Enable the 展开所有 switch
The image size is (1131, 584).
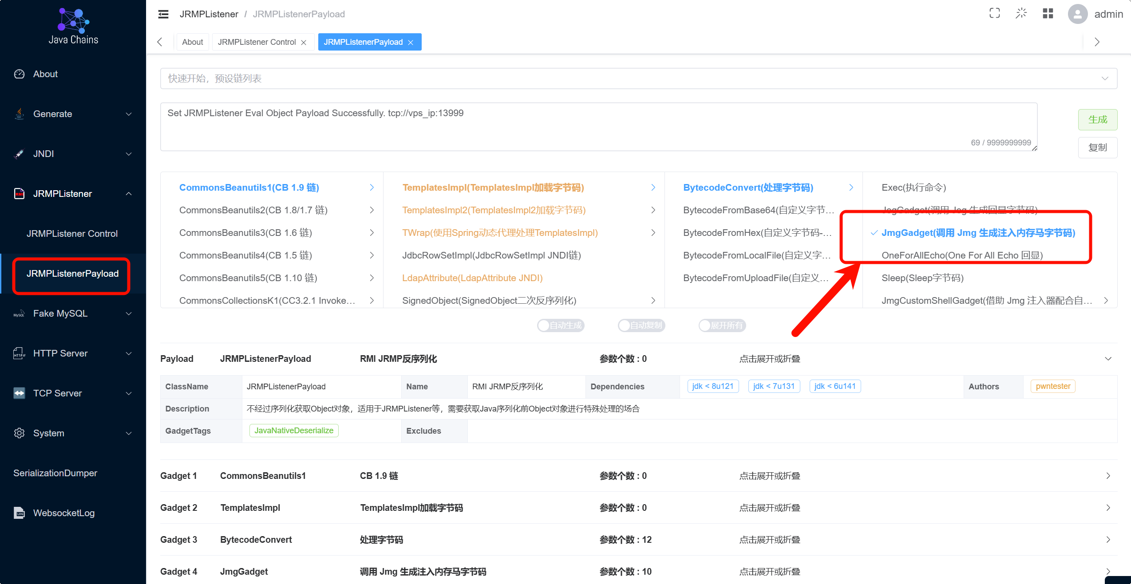[722, 325]
